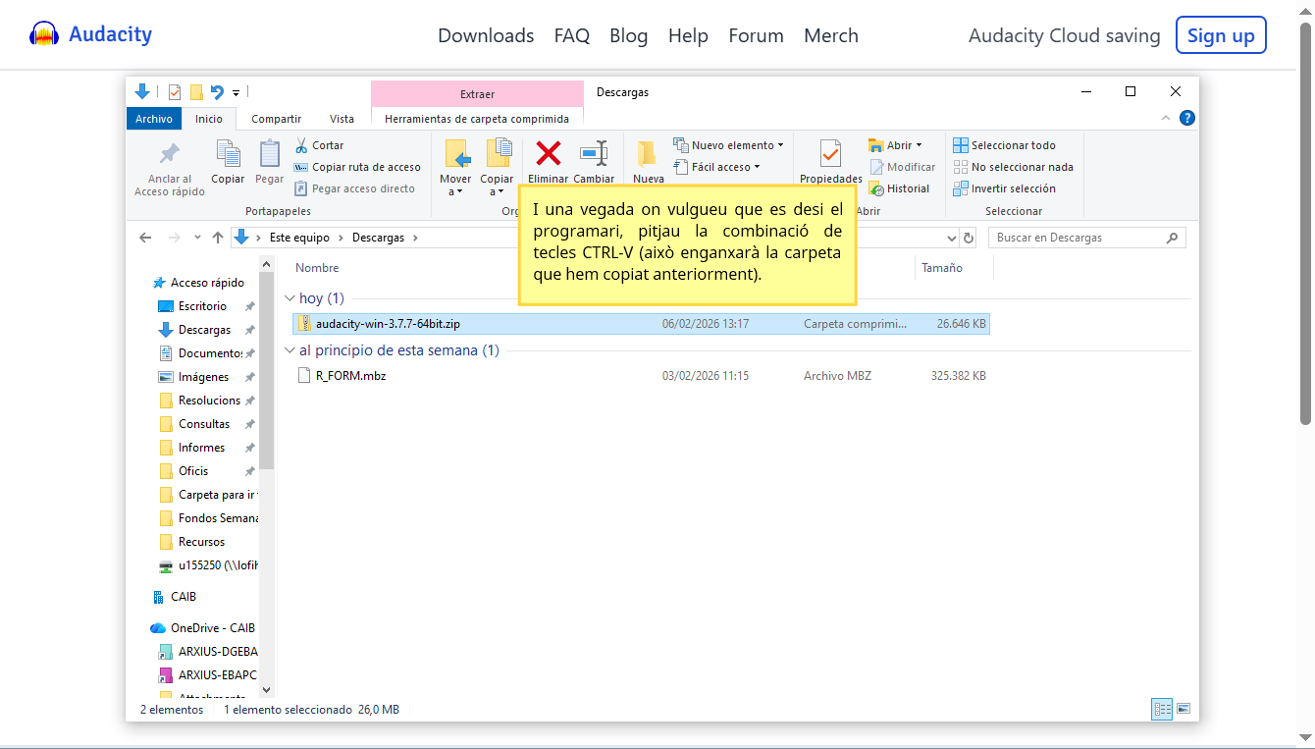Collapse the 'hoy (1)' group
1315x749 pixels.
289,298
